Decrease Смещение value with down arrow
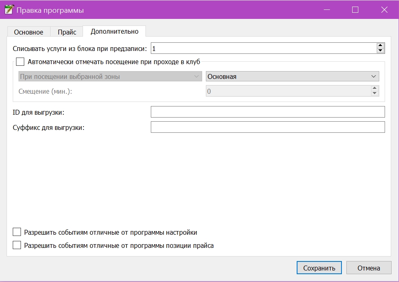This screenshot has width=399, height=282. 374,93
